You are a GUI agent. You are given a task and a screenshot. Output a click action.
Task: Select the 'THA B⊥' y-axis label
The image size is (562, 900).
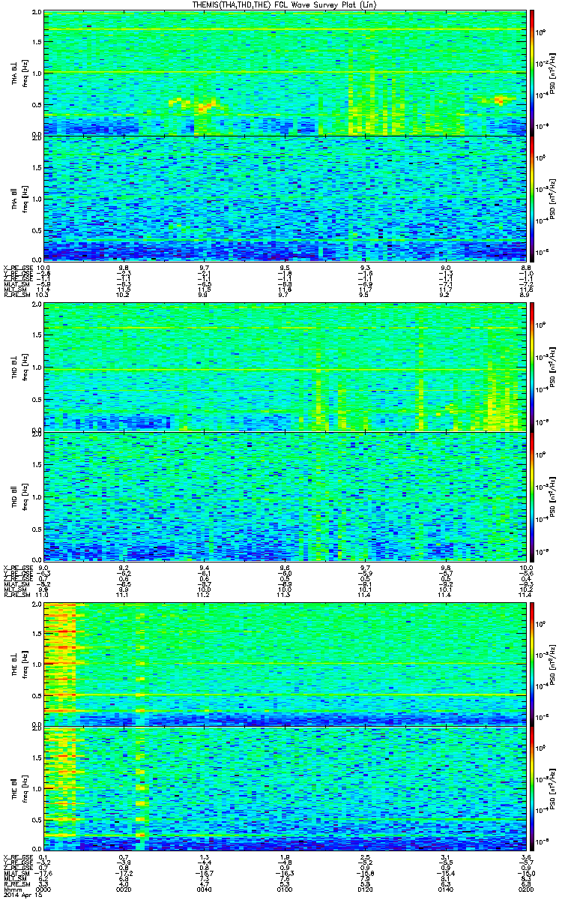point(14,73)
